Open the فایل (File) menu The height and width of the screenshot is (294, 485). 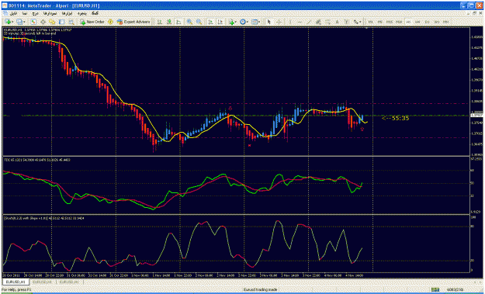tap(14, 14)
